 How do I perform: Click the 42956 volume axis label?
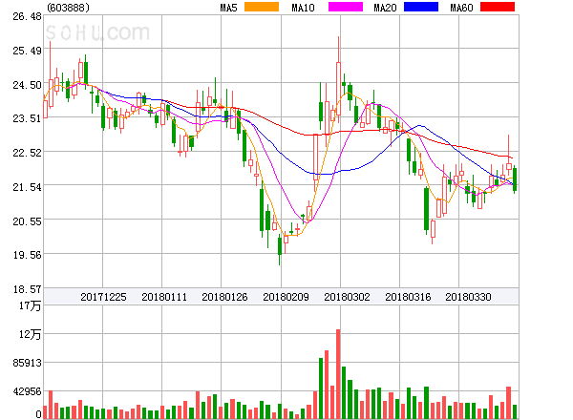(28, 391)
